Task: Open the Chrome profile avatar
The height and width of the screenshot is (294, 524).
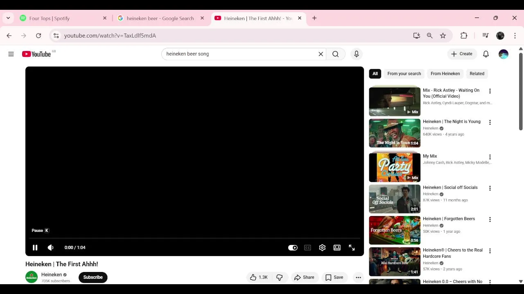Action: tap(500, 36)
